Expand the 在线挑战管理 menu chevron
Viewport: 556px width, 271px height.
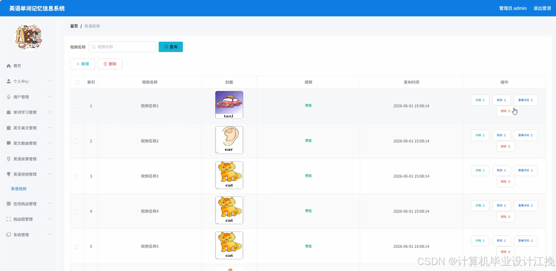50,204
